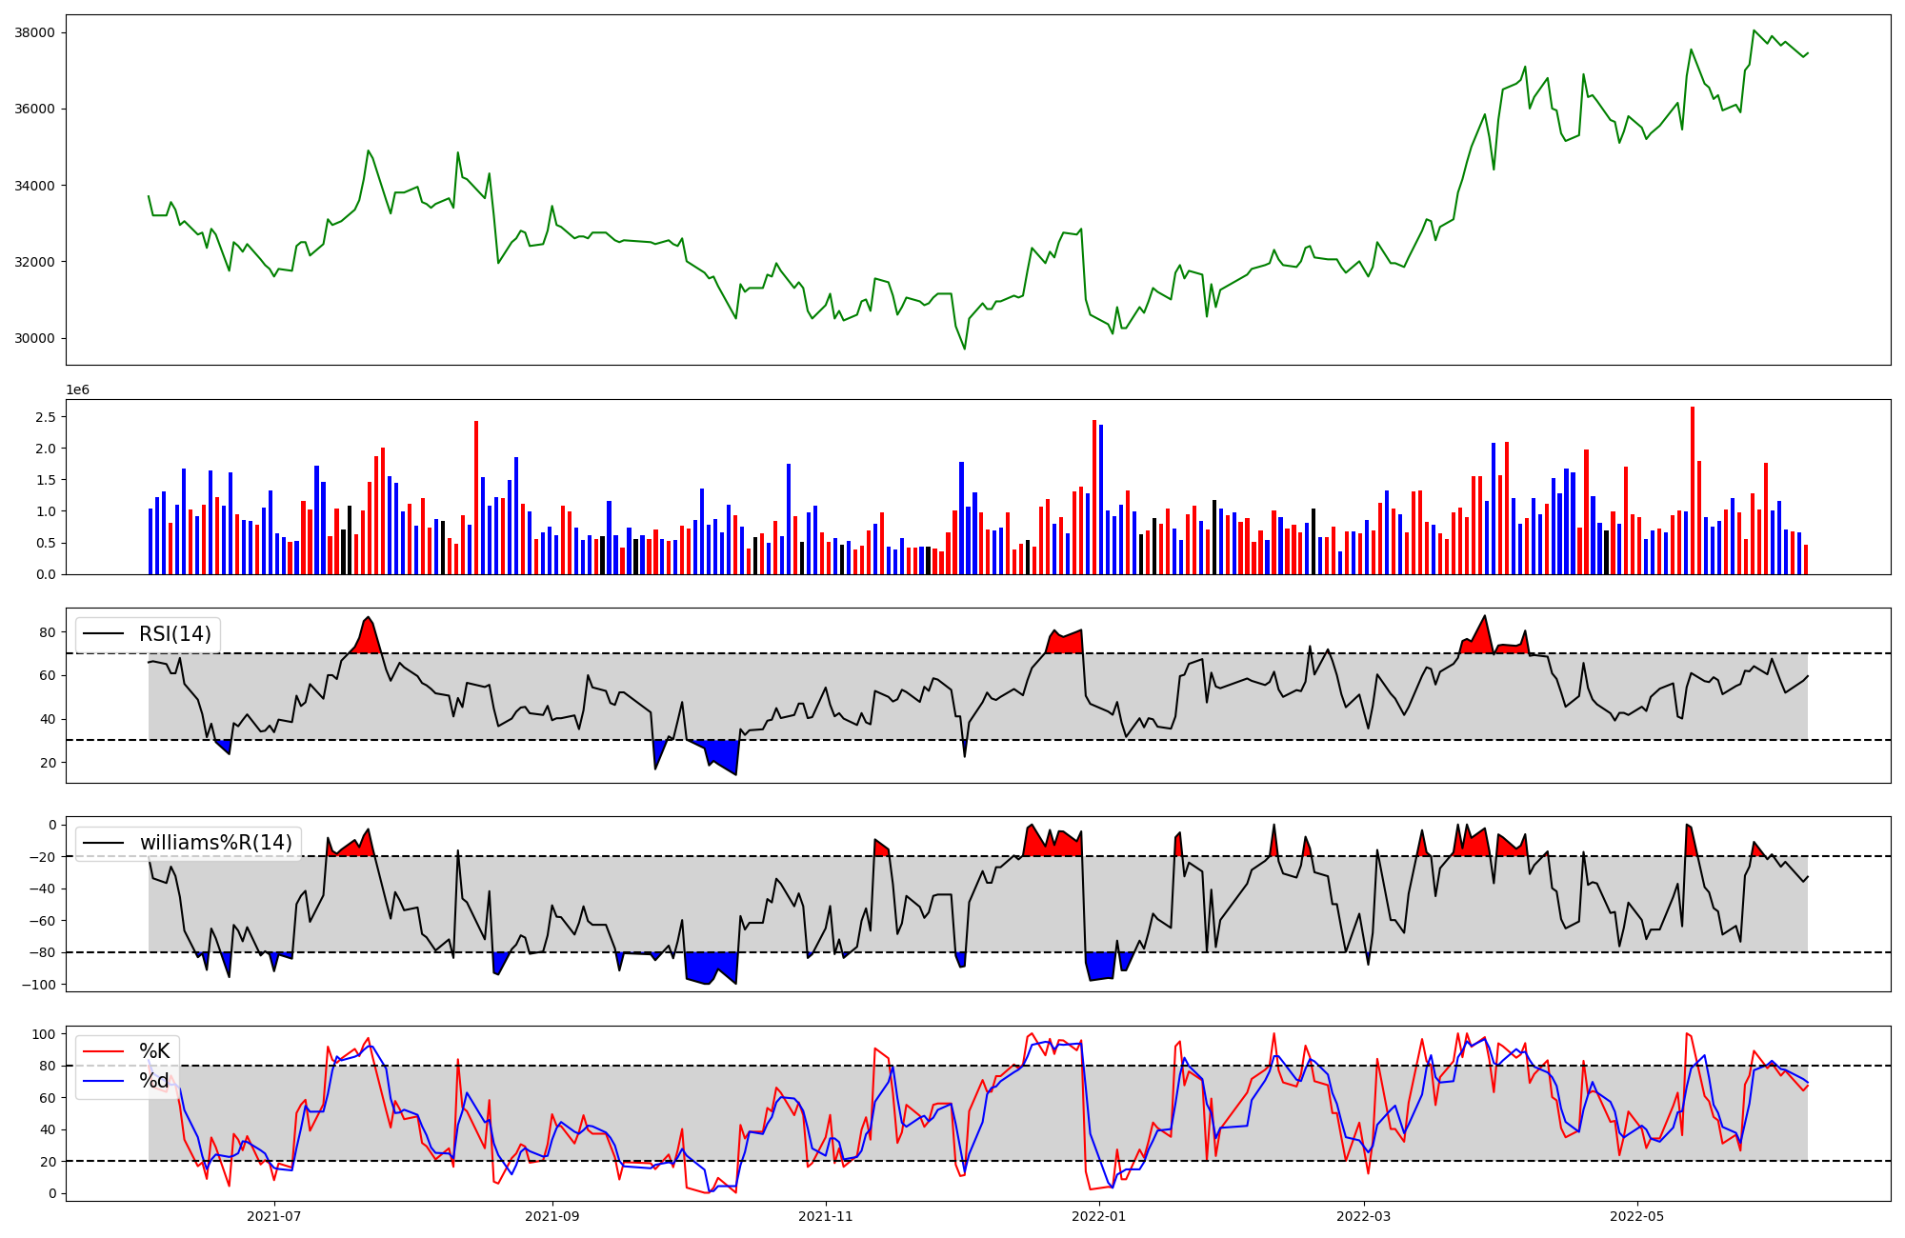
Task: Click the 2021-09 date axis label
Action: (x=552, y=1216)
